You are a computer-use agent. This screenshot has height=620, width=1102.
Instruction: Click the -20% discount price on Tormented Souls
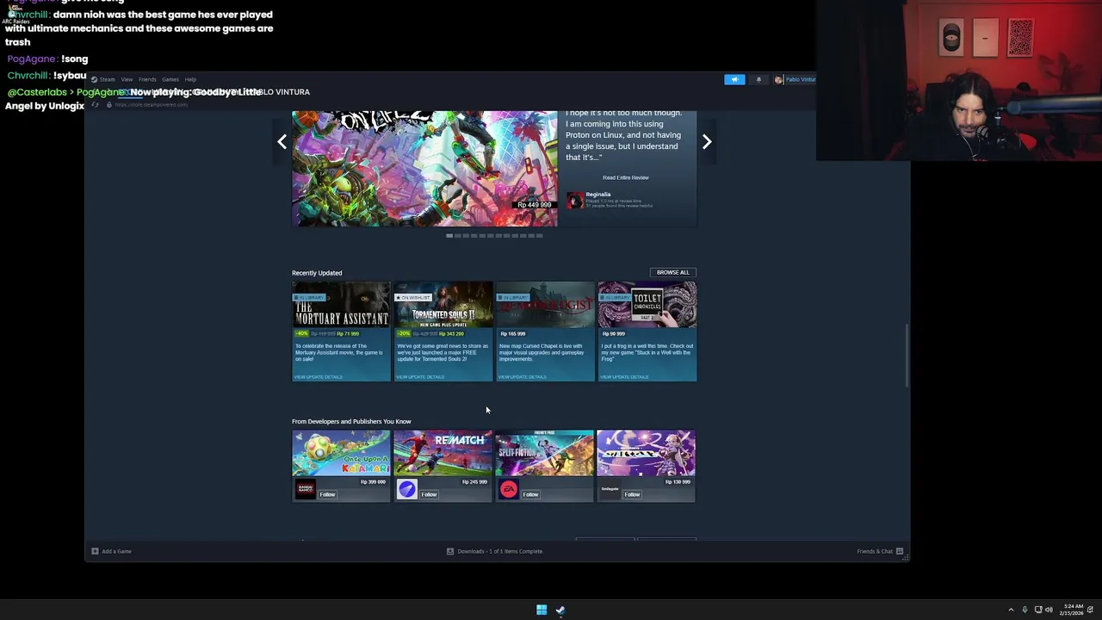(x=430, y=333)
